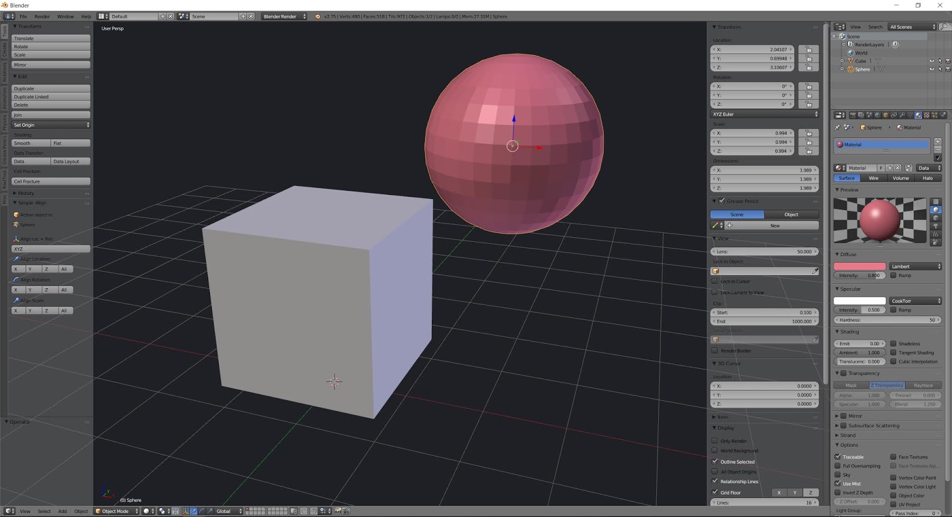Viewport: 952px width, 517px height.
Task: Expand the Mirror material panel
Action: [837, 416]
